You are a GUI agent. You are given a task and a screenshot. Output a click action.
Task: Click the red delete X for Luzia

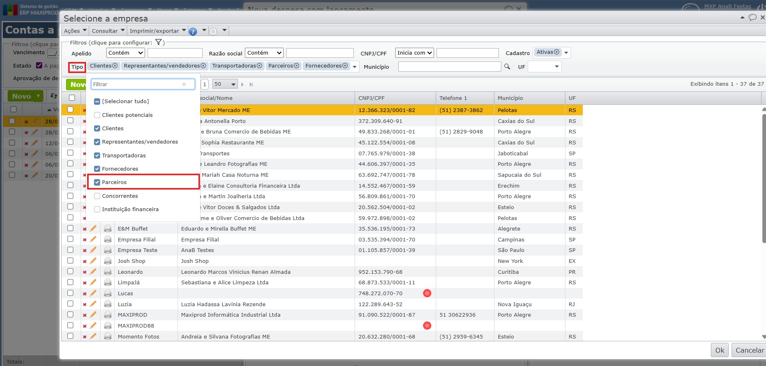[x=85, y=305]
